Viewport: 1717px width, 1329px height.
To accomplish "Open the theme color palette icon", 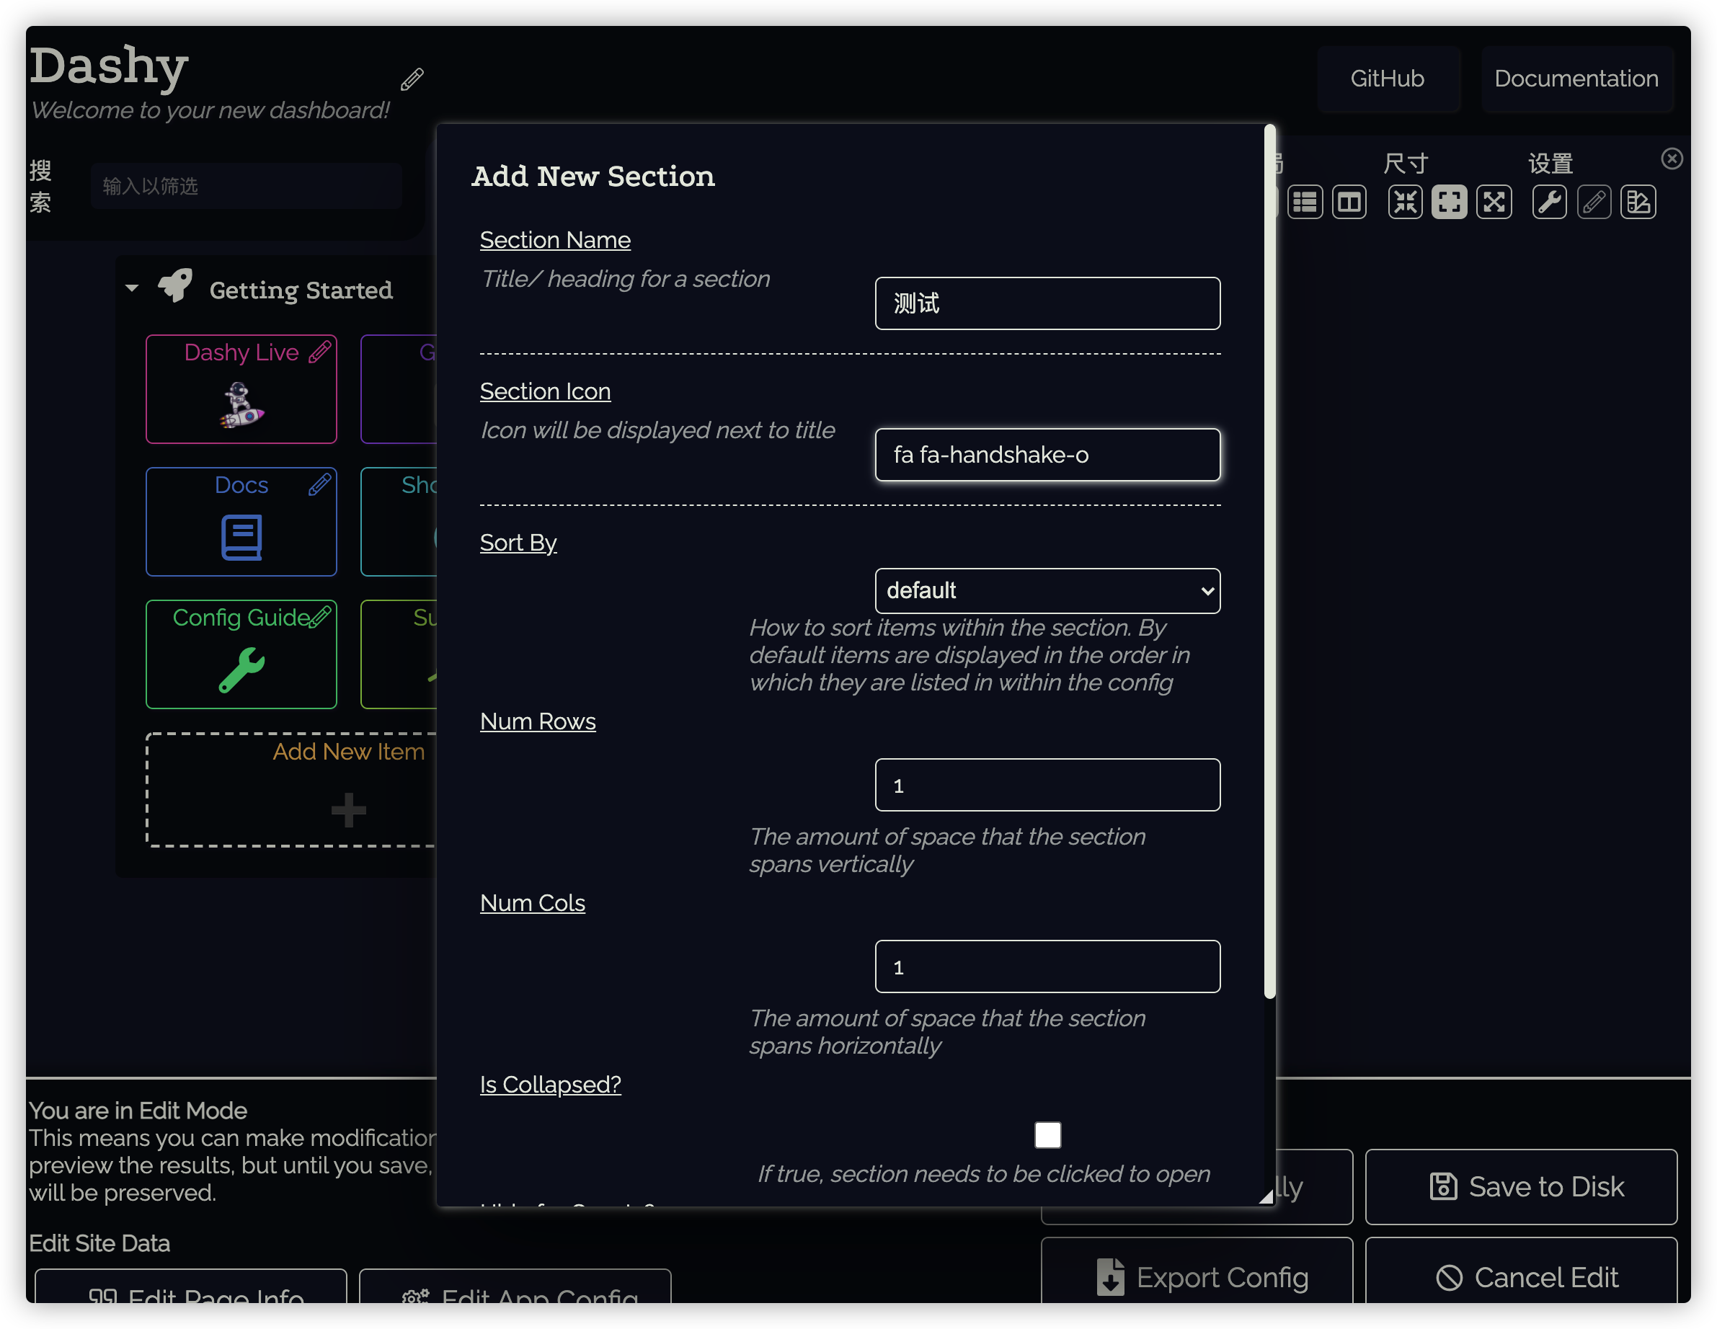I will (1638, 203).
